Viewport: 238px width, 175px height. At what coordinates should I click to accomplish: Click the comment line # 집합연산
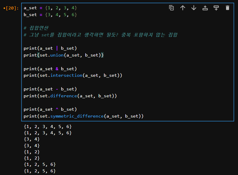tap(36, 28)
